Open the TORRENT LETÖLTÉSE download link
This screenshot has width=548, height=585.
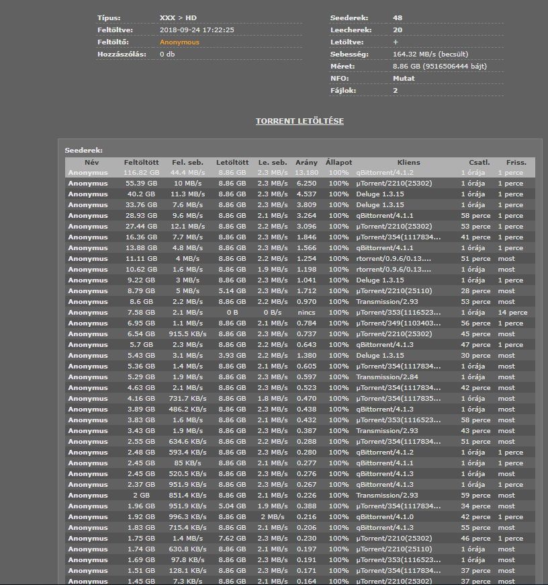pos(300,121)
